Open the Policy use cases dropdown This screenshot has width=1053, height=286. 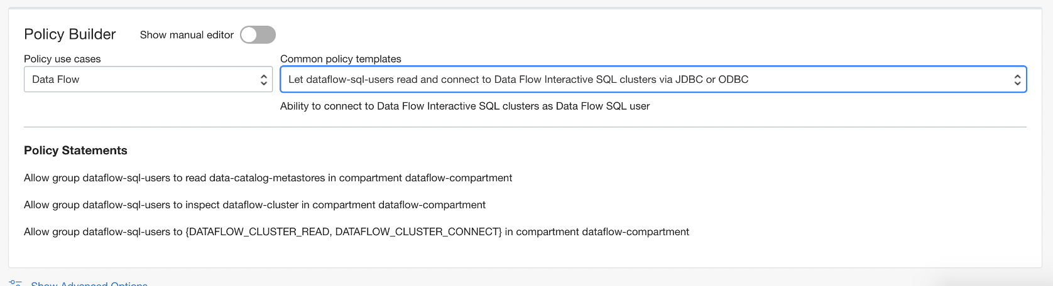click(x=148, y=80)
